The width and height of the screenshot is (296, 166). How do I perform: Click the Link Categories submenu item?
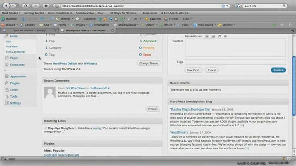pos(16,52)
